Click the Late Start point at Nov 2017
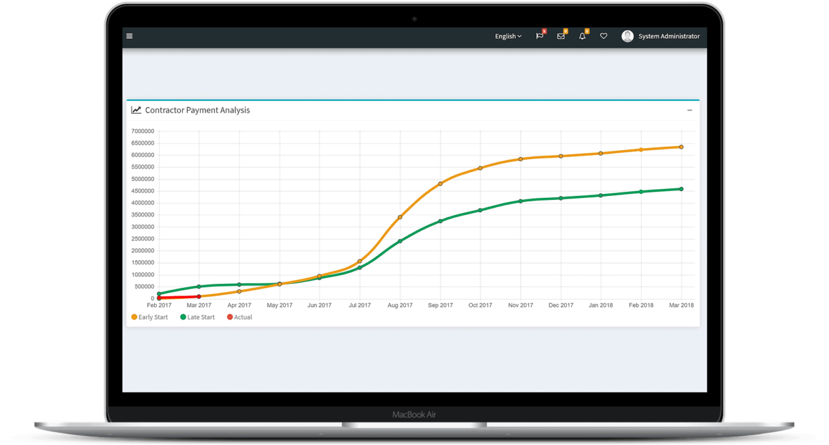This screenshot has height=445, width=829. click(521, 201)
